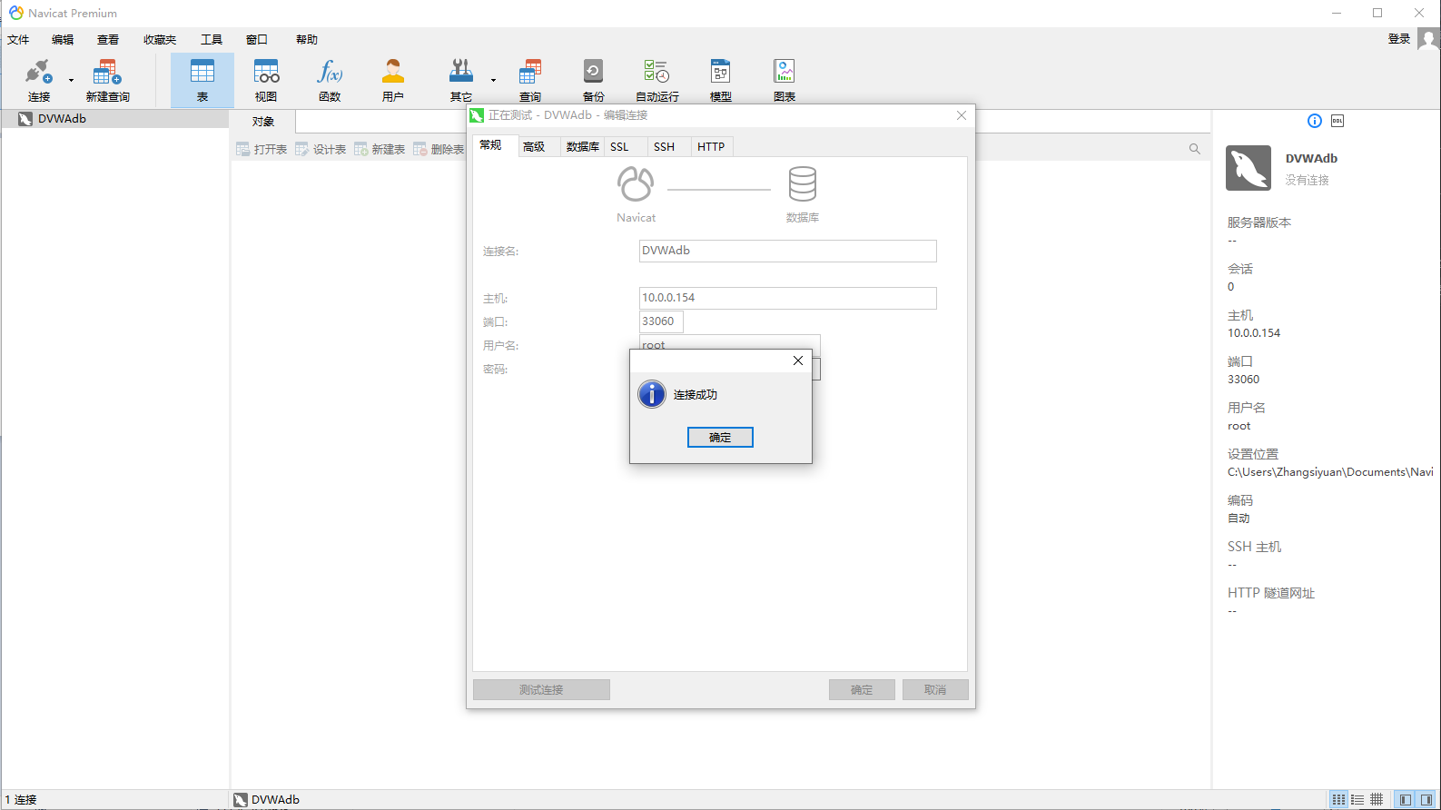Open the 模型 model icon

(720, 80)
